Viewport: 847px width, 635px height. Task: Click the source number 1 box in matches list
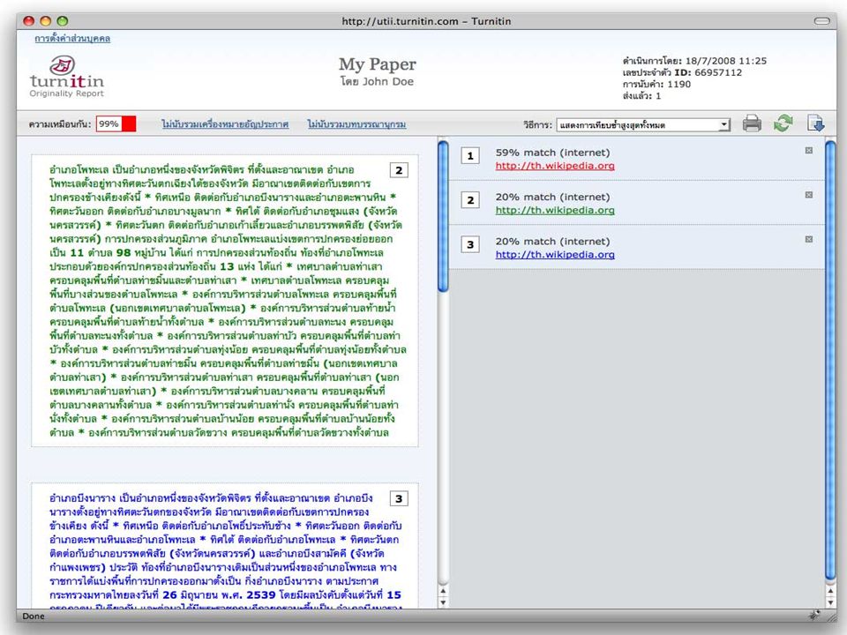(x=470, y=156)
